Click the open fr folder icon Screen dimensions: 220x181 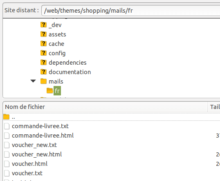50,90
